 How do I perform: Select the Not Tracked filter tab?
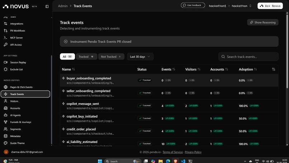click(111, 57)
